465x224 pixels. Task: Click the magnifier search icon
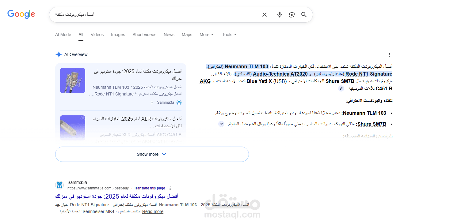(304, 15)
